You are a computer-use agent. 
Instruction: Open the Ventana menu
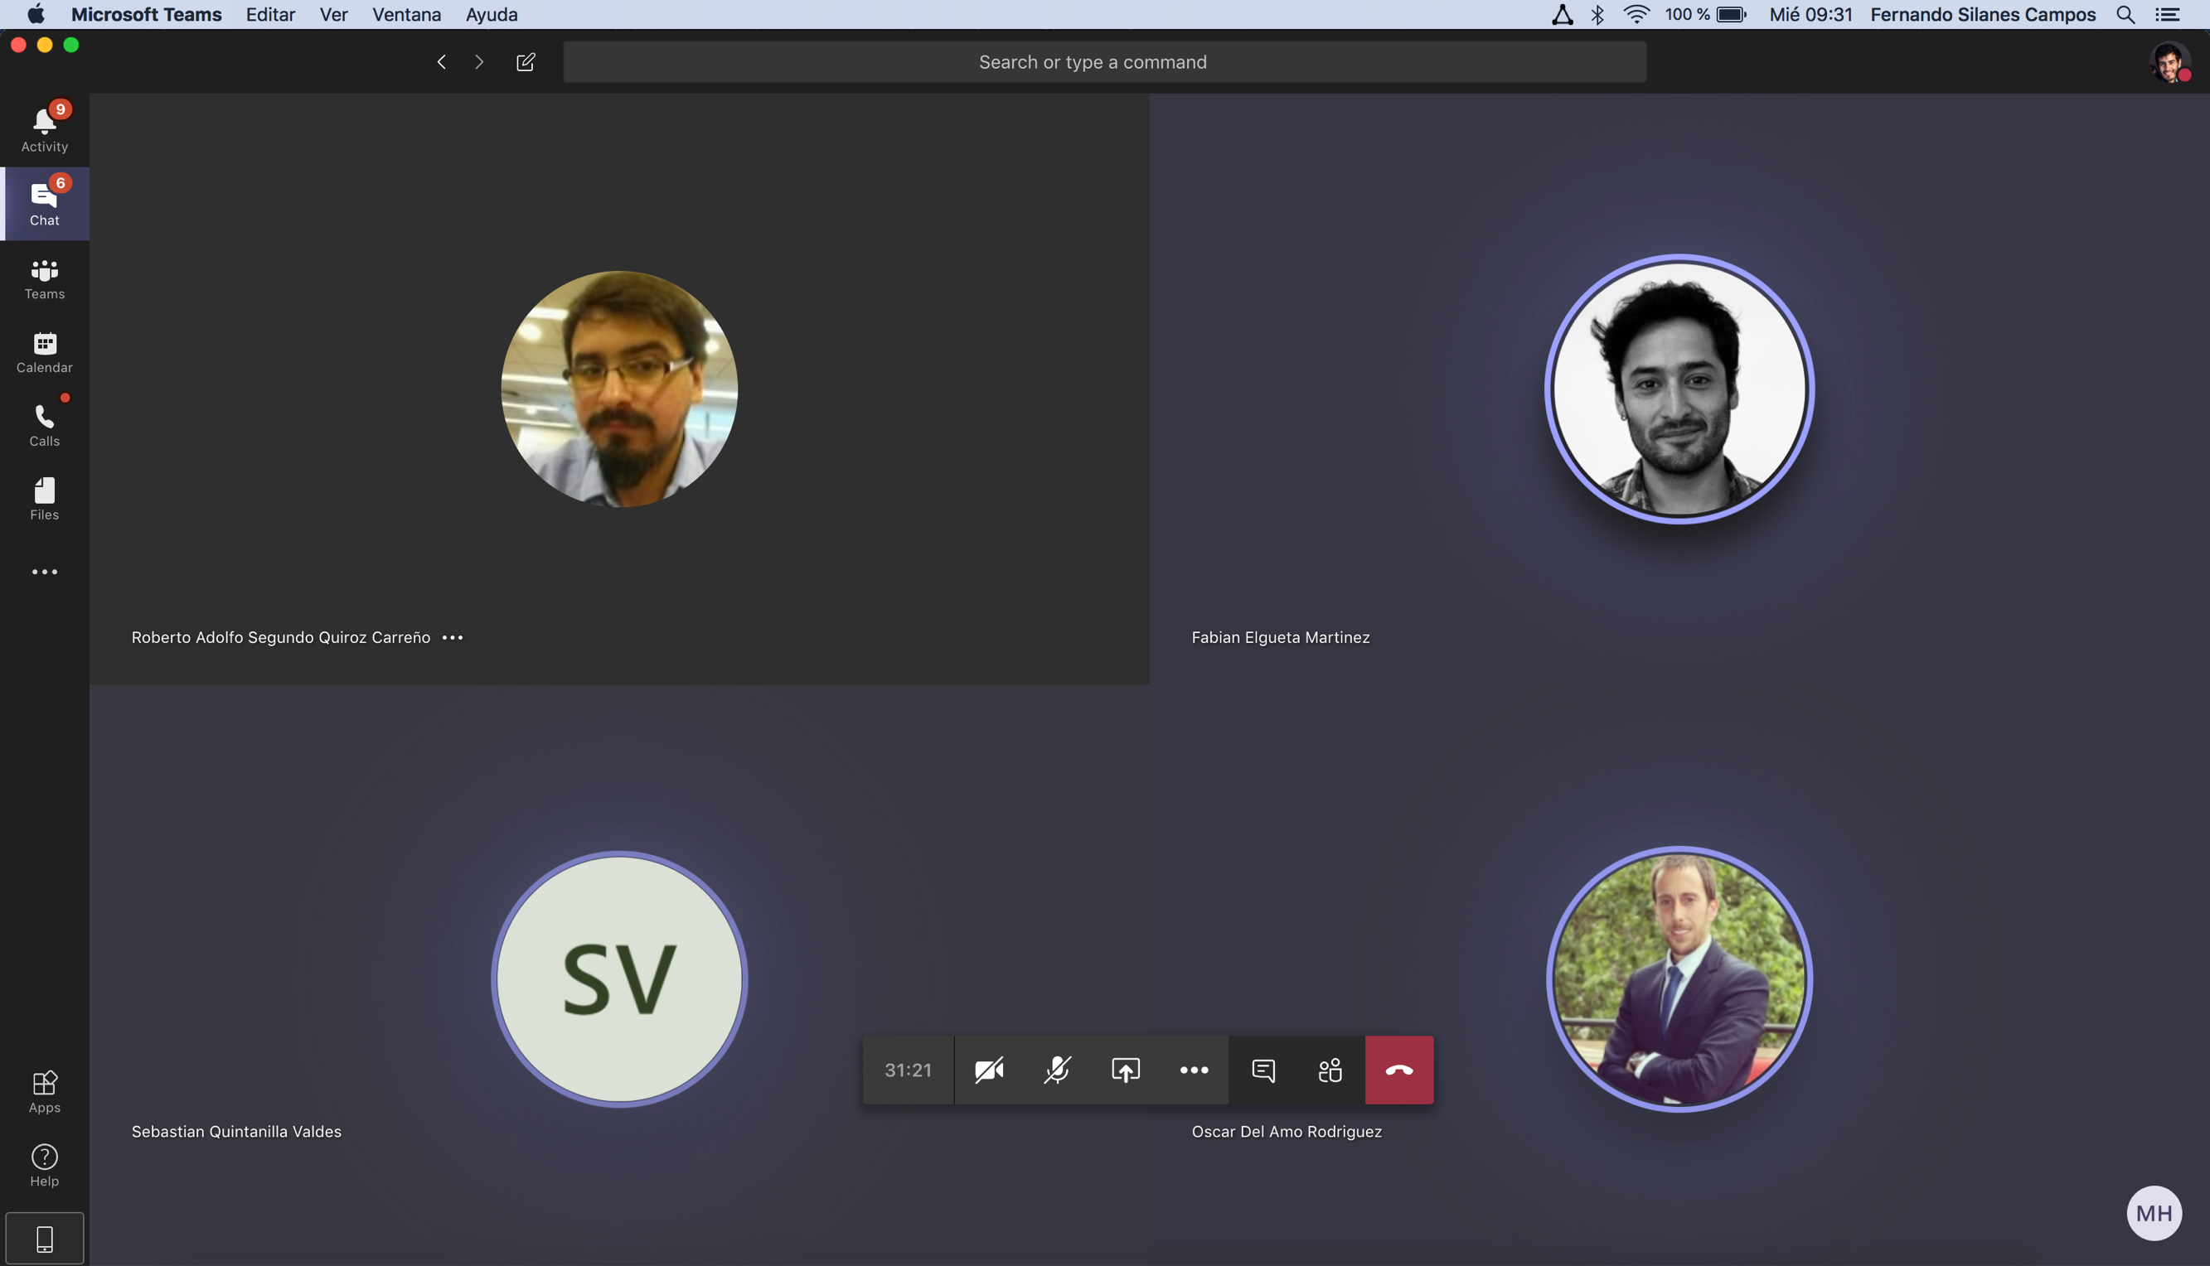tap(406, 14)
